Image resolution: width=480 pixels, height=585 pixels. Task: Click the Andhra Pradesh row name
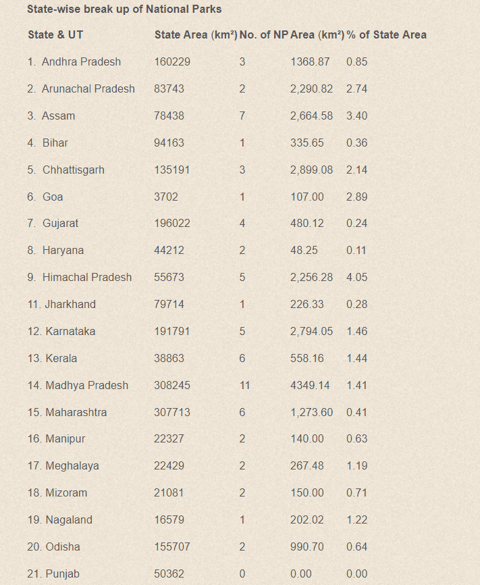point(81,61)
